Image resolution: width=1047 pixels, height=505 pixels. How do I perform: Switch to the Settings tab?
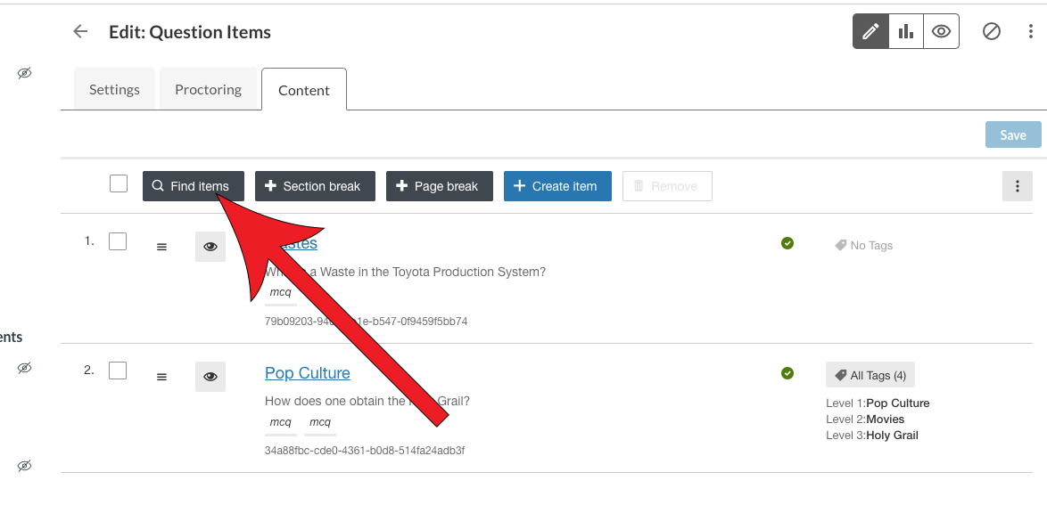114,89
